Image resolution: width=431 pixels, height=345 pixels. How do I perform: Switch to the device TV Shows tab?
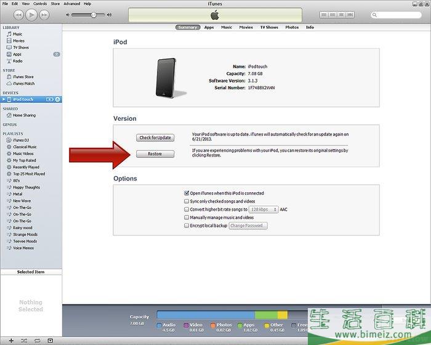pos(269,27)
